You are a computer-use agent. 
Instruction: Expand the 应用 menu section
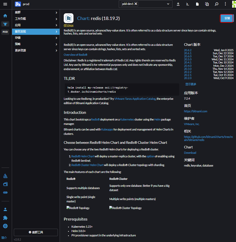coord(36,25)
